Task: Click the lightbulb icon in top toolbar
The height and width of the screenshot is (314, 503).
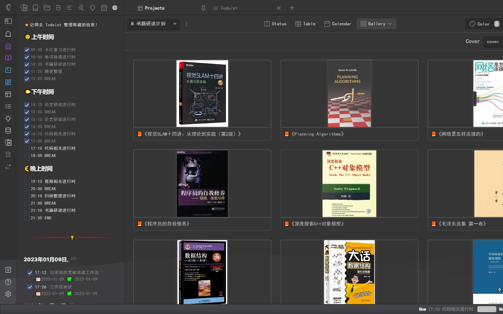Action: (93, 8)
